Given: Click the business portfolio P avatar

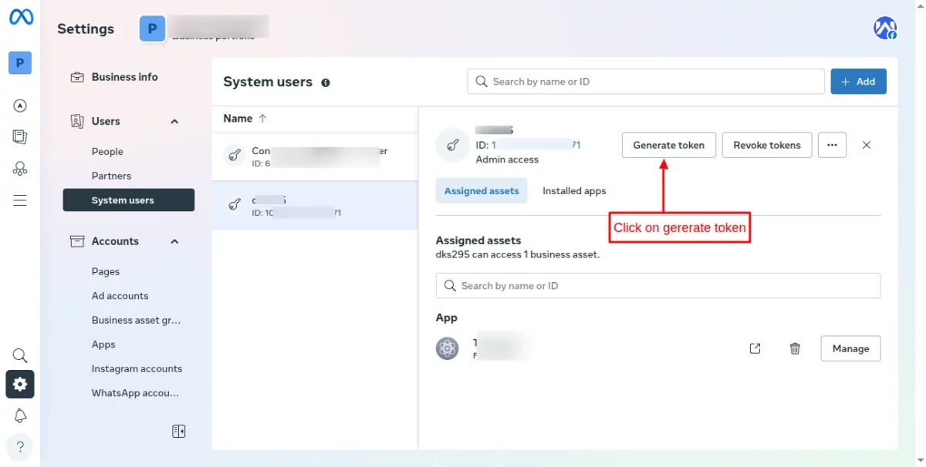Looking at the screenshot, I should [x=152, y=29].
